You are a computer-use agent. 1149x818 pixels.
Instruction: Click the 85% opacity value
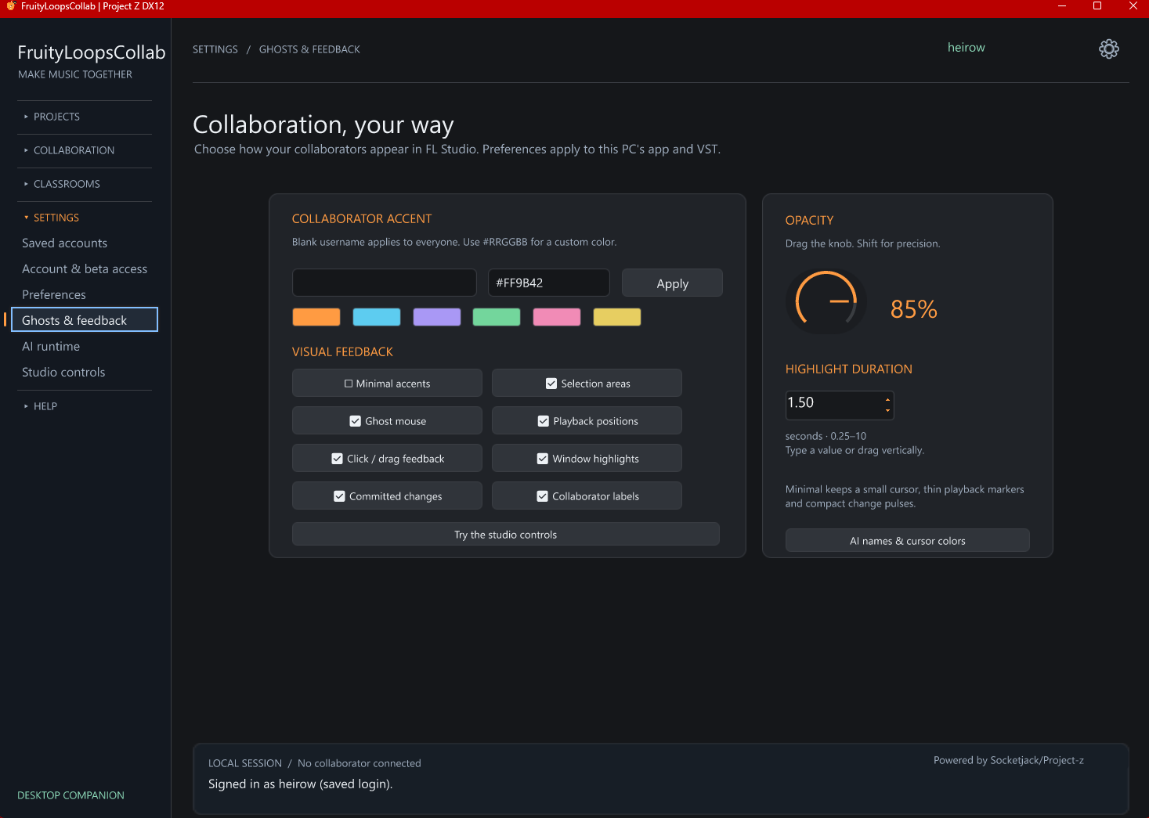[x=914, y=310]
